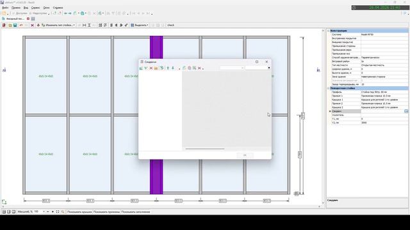
Task: Toggle the 'Недоступен' filter in the top toolbar
Action: pyautogui.click(x=38, y=13)
